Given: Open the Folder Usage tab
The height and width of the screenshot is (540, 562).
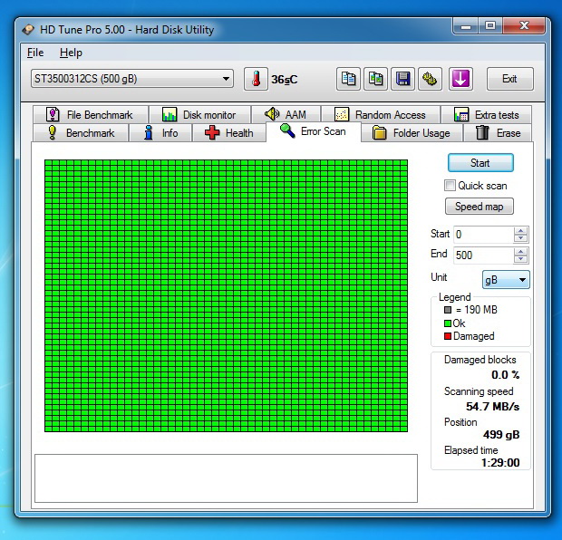Looking at the screenshot, I should (412, 133).
